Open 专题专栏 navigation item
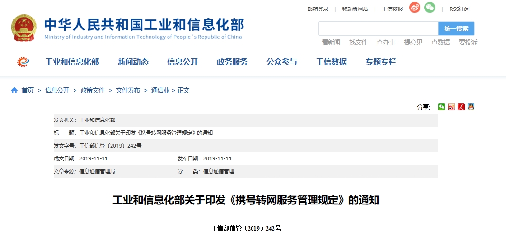 tap(381, 62)
